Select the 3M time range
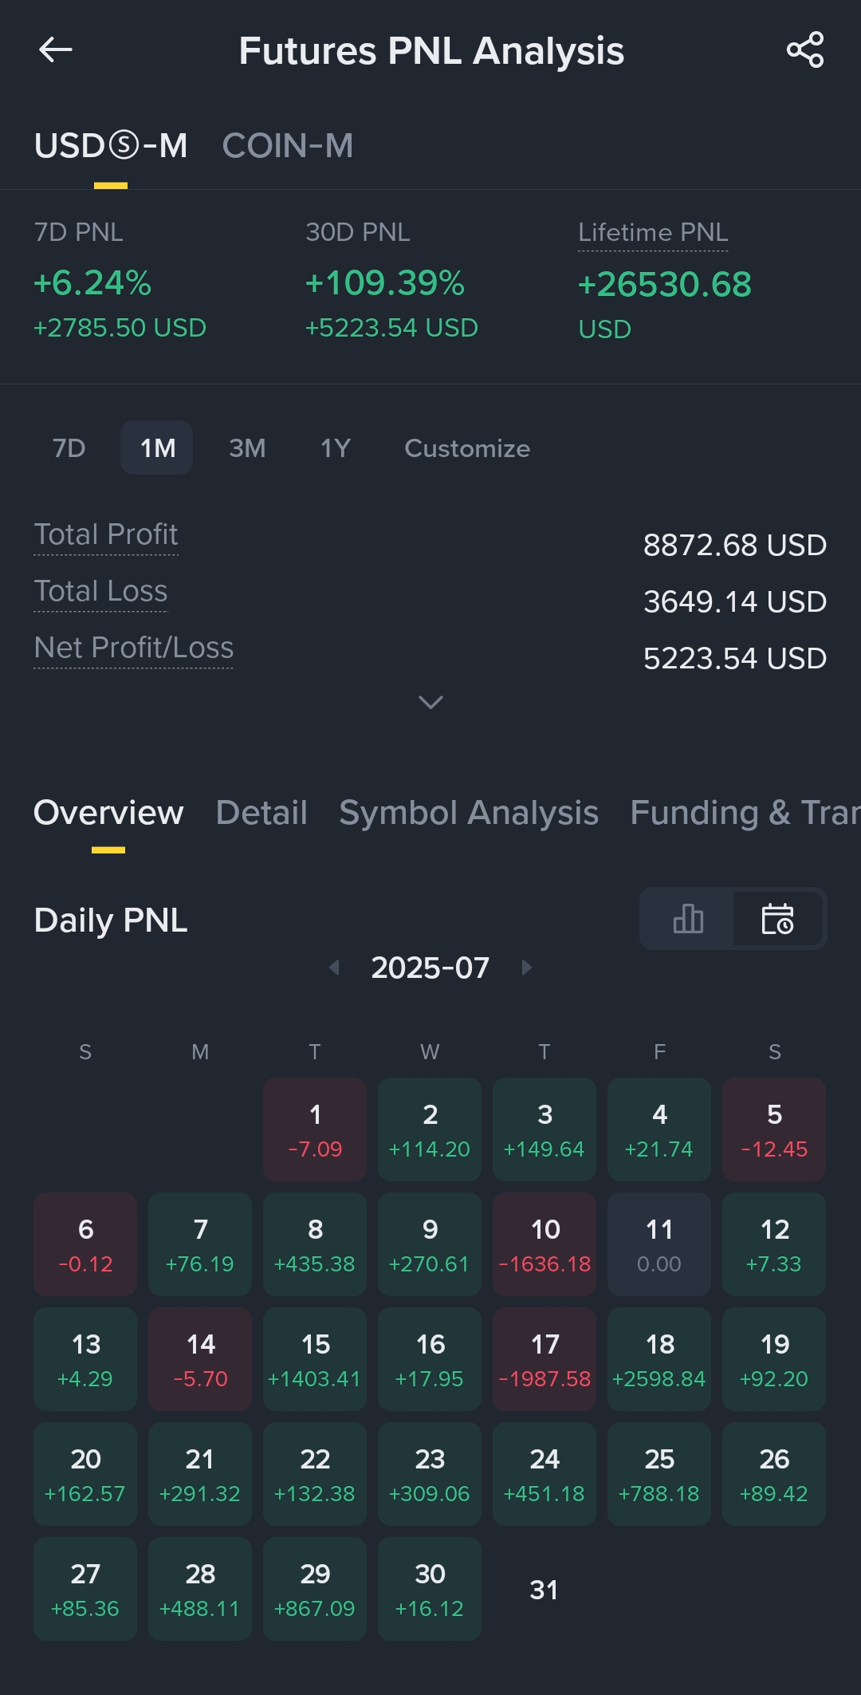 pyautogui.click(x=247, y=448)
